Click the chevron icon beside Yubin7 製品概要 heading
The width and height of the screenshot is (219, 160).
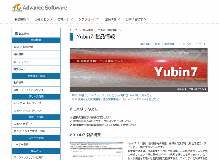tap(70, 135)
